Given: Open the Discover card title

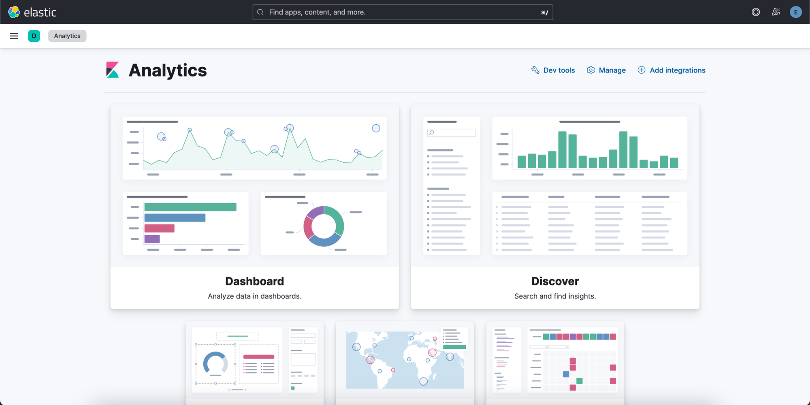Looking at the screenshot, I should point(555,281).
